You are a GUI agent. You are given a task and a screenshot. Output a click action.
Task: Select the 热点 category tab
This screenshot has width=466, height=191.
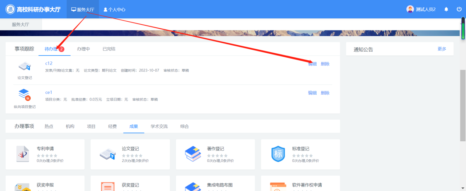(x=49, y=126)
